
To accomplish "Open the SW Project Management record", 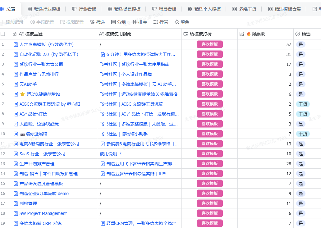I will 43,213.
